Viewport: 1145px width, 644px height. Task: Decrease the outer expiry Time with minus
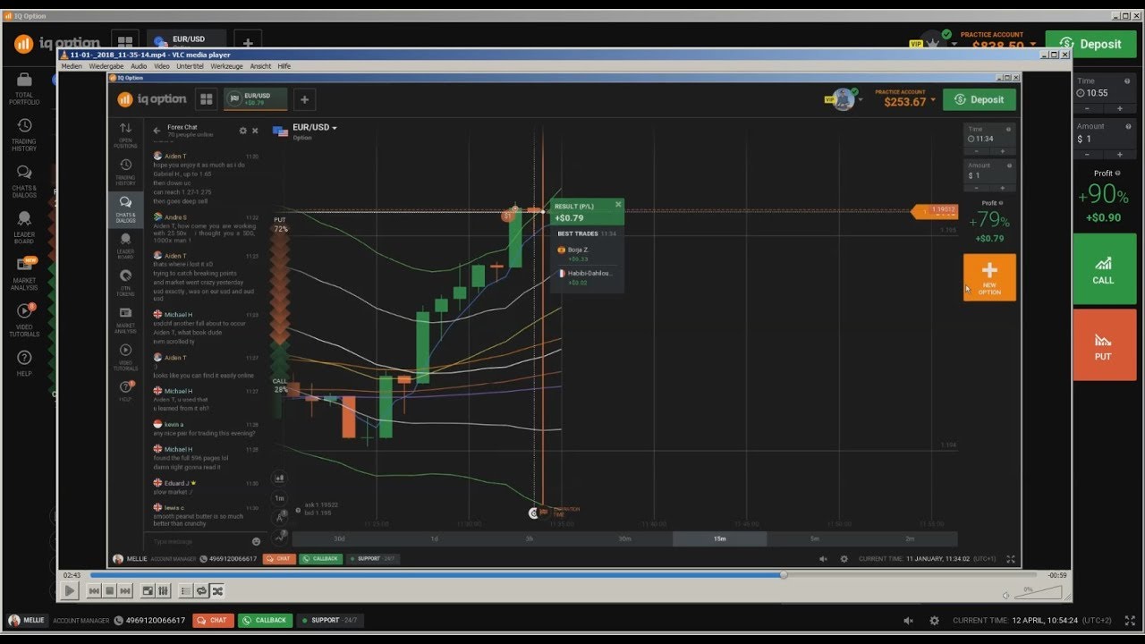(x=1087, y=108)
